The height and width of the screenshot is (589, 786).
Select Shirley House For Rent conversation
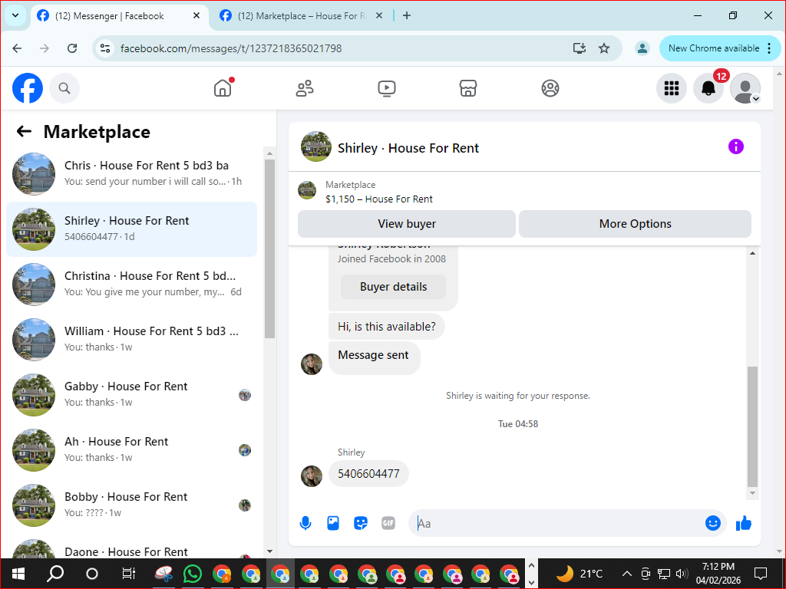[132, 229]
